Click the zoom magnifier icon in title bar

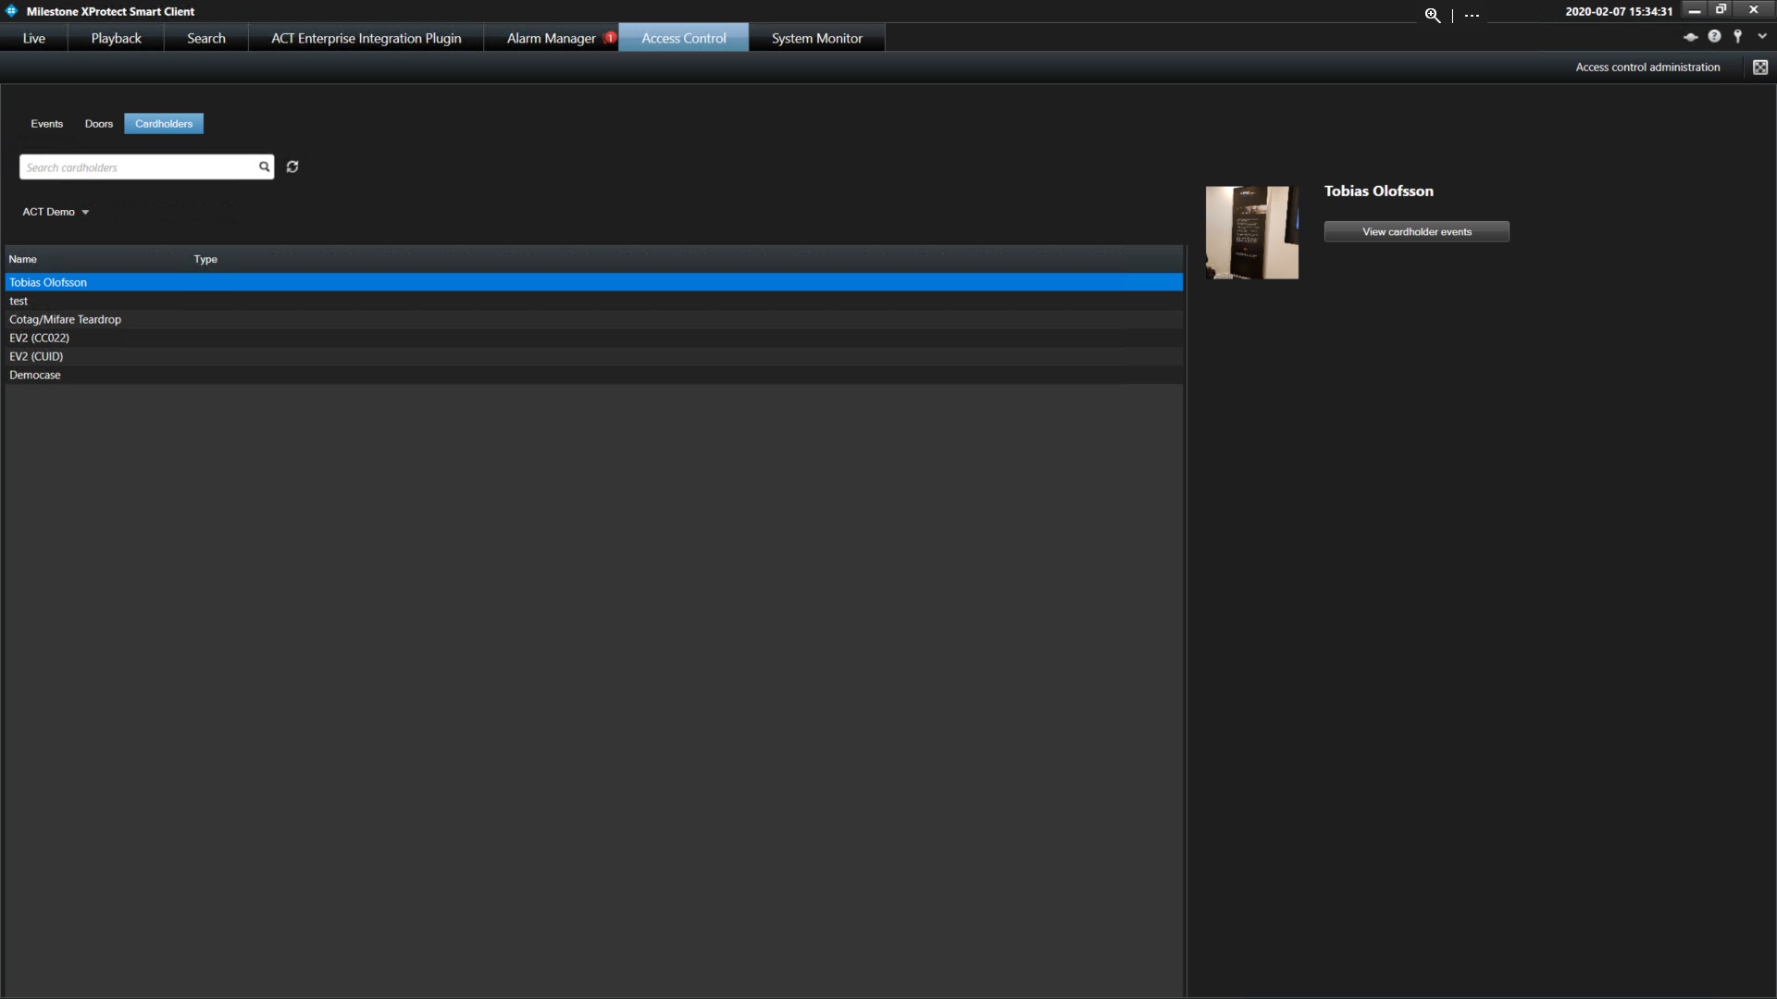[1432, 15]
